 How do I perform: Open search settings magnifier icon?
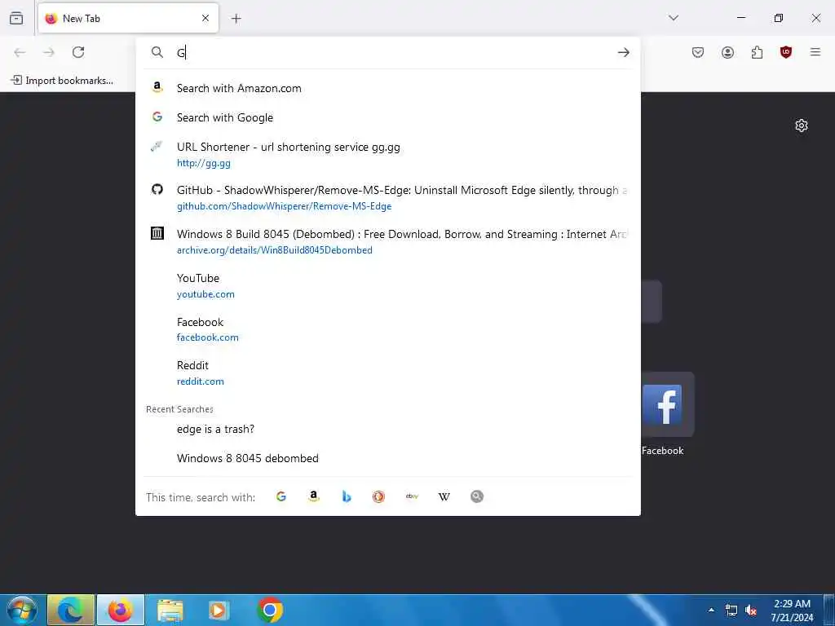(476, 496)
